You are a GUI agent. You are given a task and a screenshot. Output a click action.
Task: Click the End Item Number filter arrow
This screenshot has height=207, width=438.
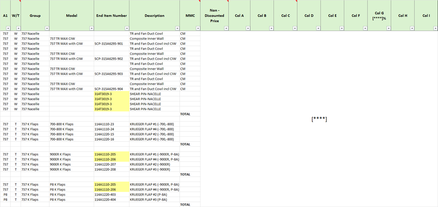[127, 28]
